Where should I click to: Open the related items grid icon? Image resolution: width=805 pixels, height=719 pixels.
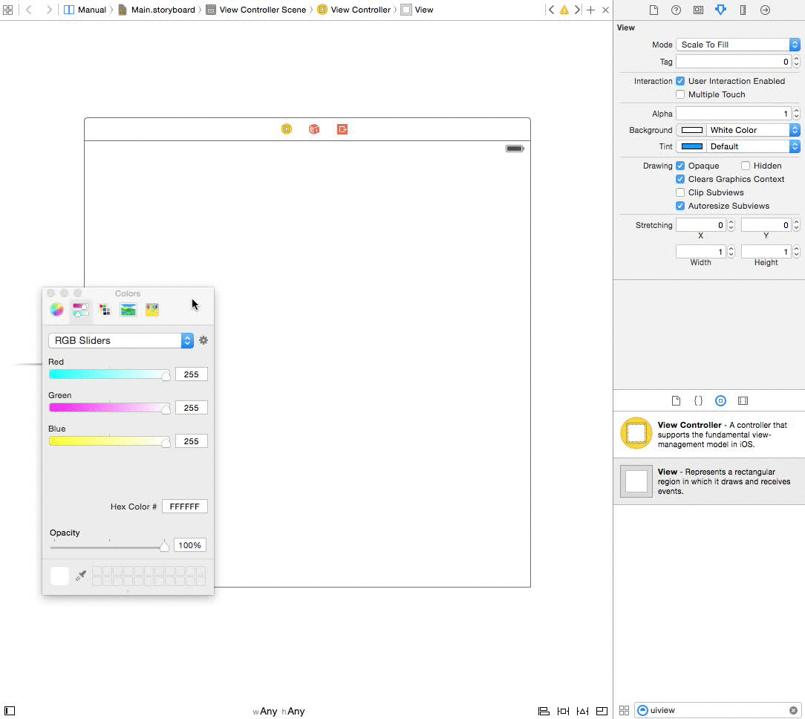(x=7, y=10)
